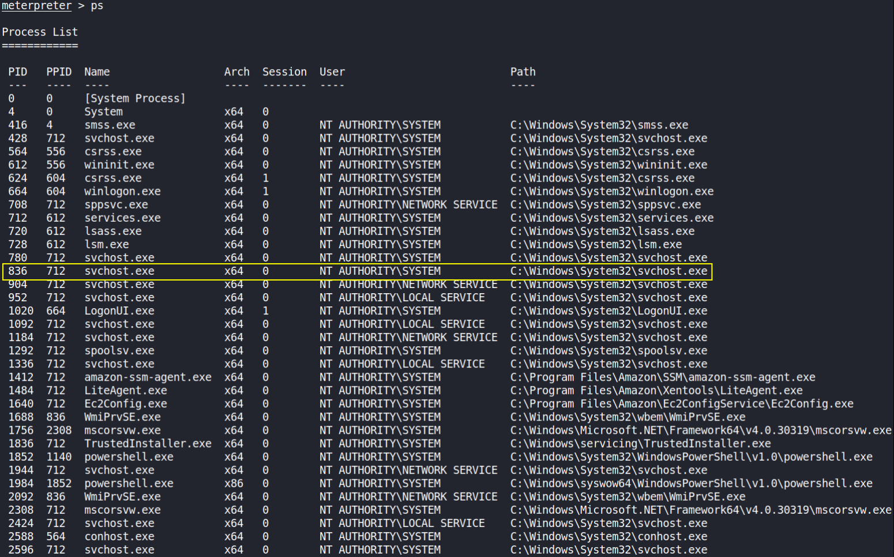Click the Name column header

point(97,72)
